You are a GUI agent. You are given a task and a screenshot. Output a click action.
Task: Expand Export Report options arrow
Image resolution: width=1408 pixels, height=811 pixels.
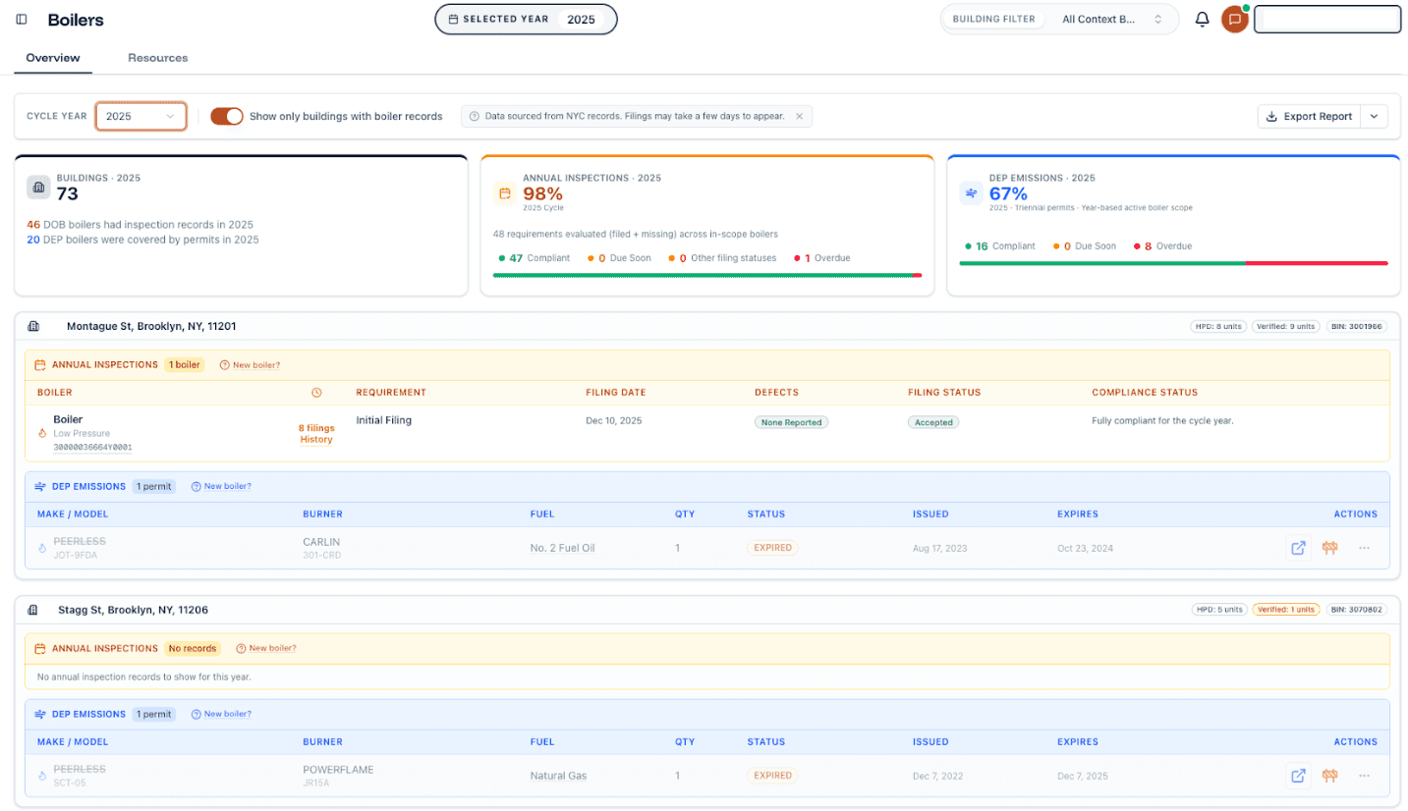(1374, 116)
